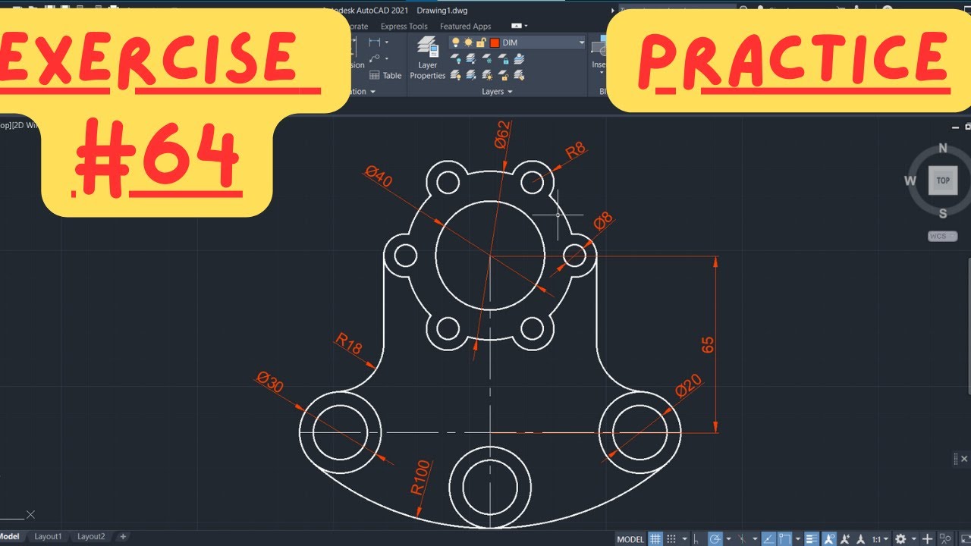Screen dimensions: 971x546
Task: Click Thaw All Layers icon
Action: pyautogui.click(x=487, y=74)
